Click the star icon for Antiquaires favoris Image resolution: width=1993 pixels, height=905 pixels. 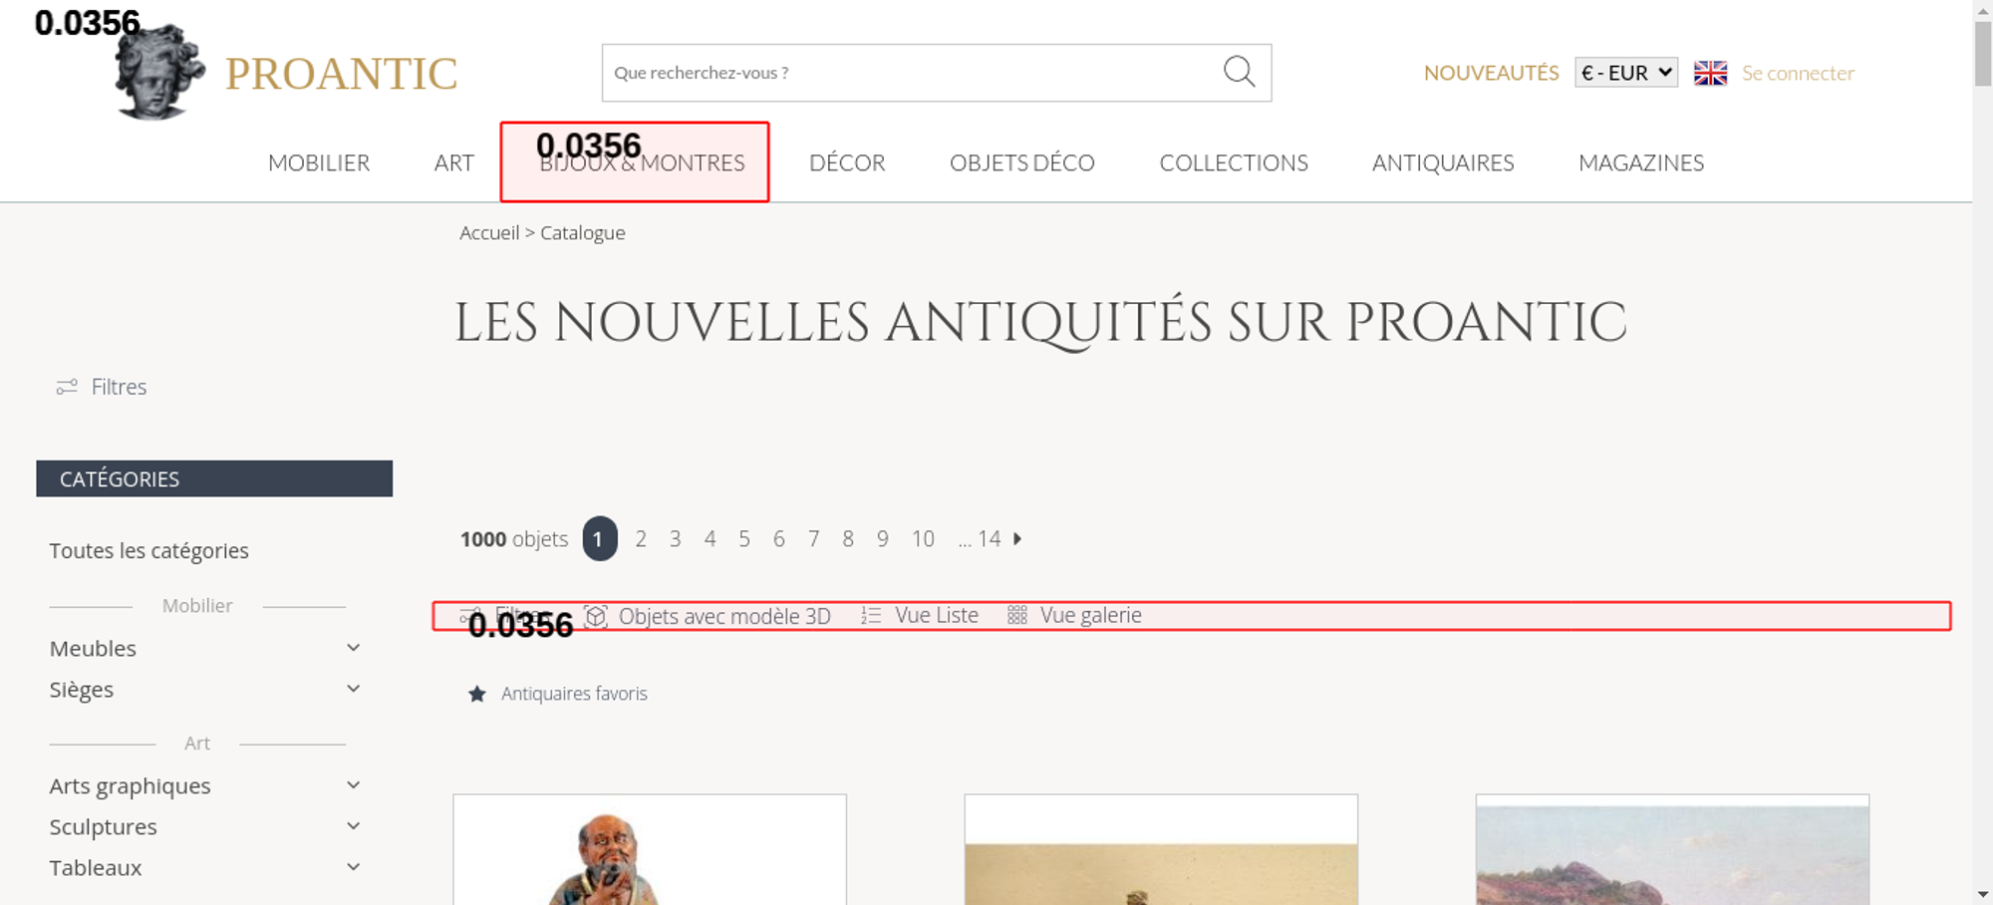(x=477, y=694)
